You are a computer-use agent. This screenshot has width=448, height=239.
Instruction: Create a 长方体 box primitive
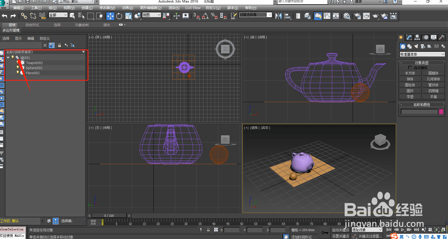[x=410, y=73]
